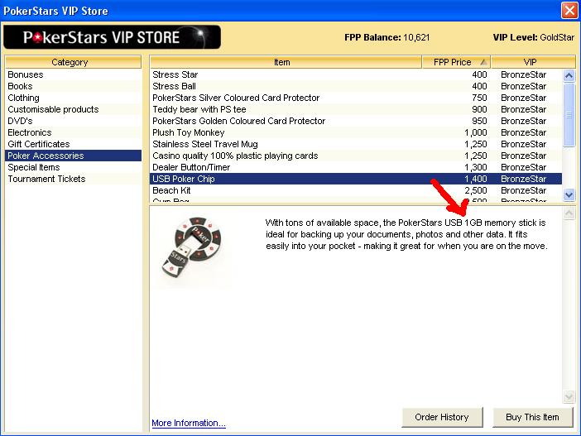Viewport: 581px width, 436px height.
Task: Select the Plush Toy Monkey item
Action: tap(190, 132)
